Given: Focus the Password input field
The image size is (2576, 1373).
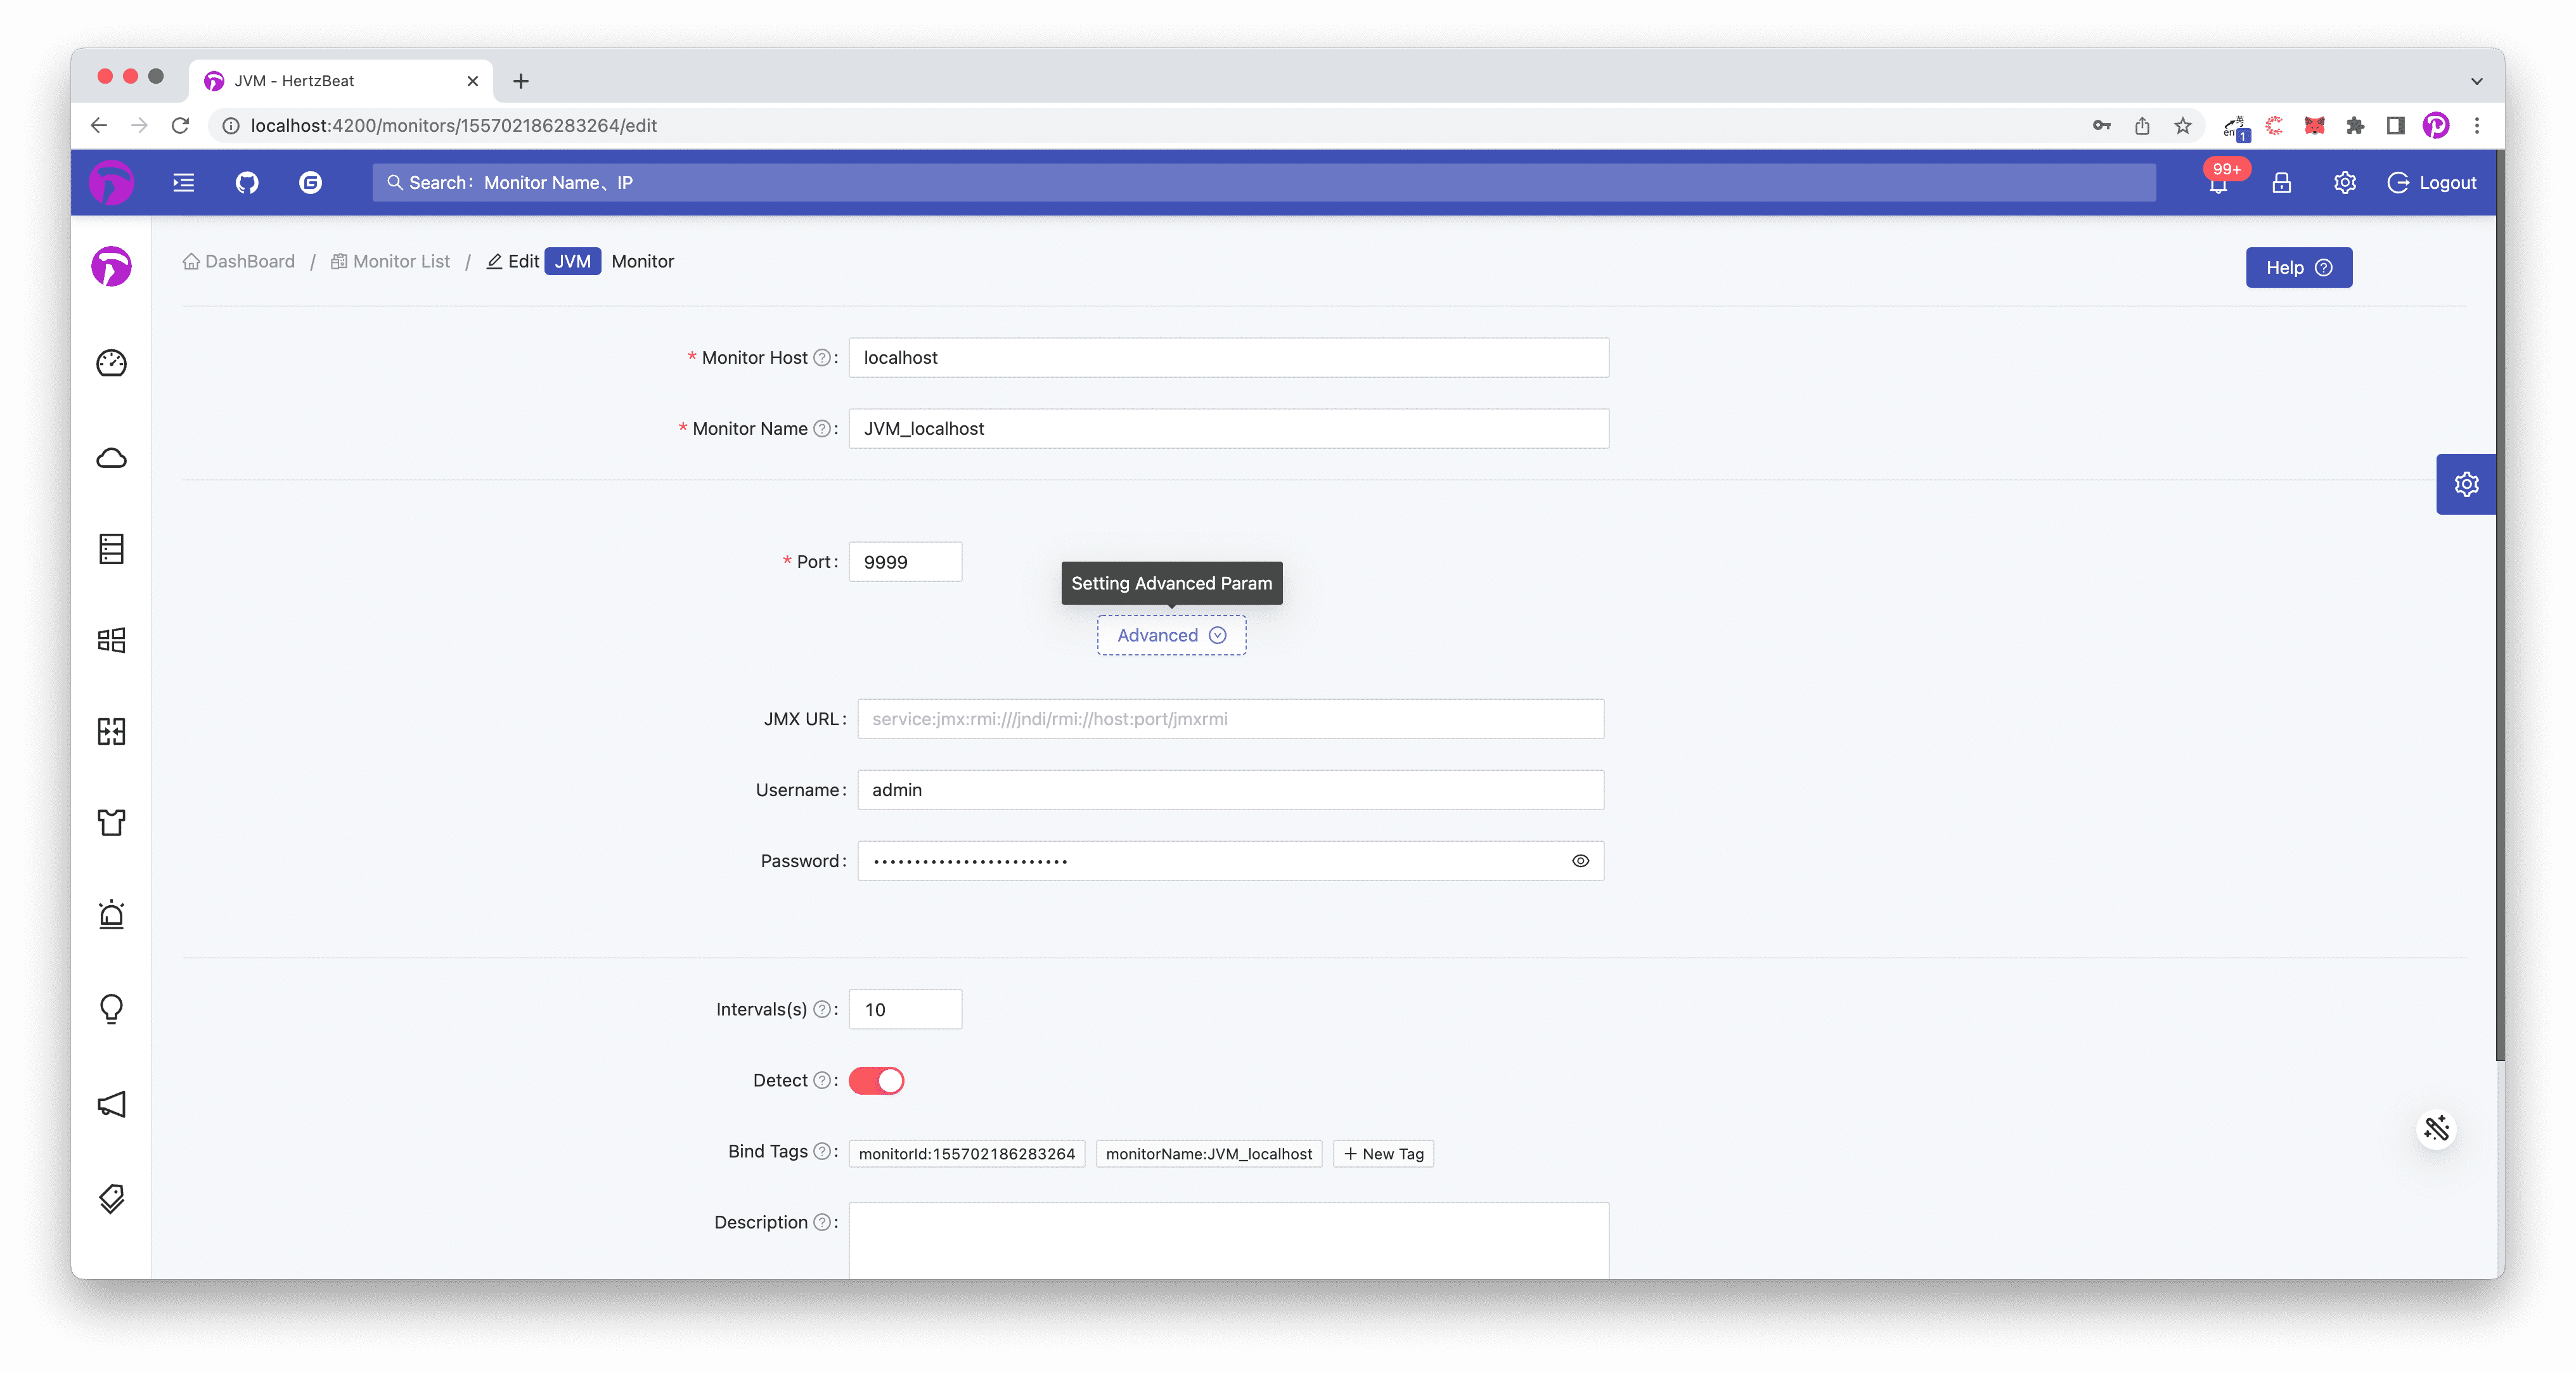Looking at the screenshot, I should click(1230, 860).
